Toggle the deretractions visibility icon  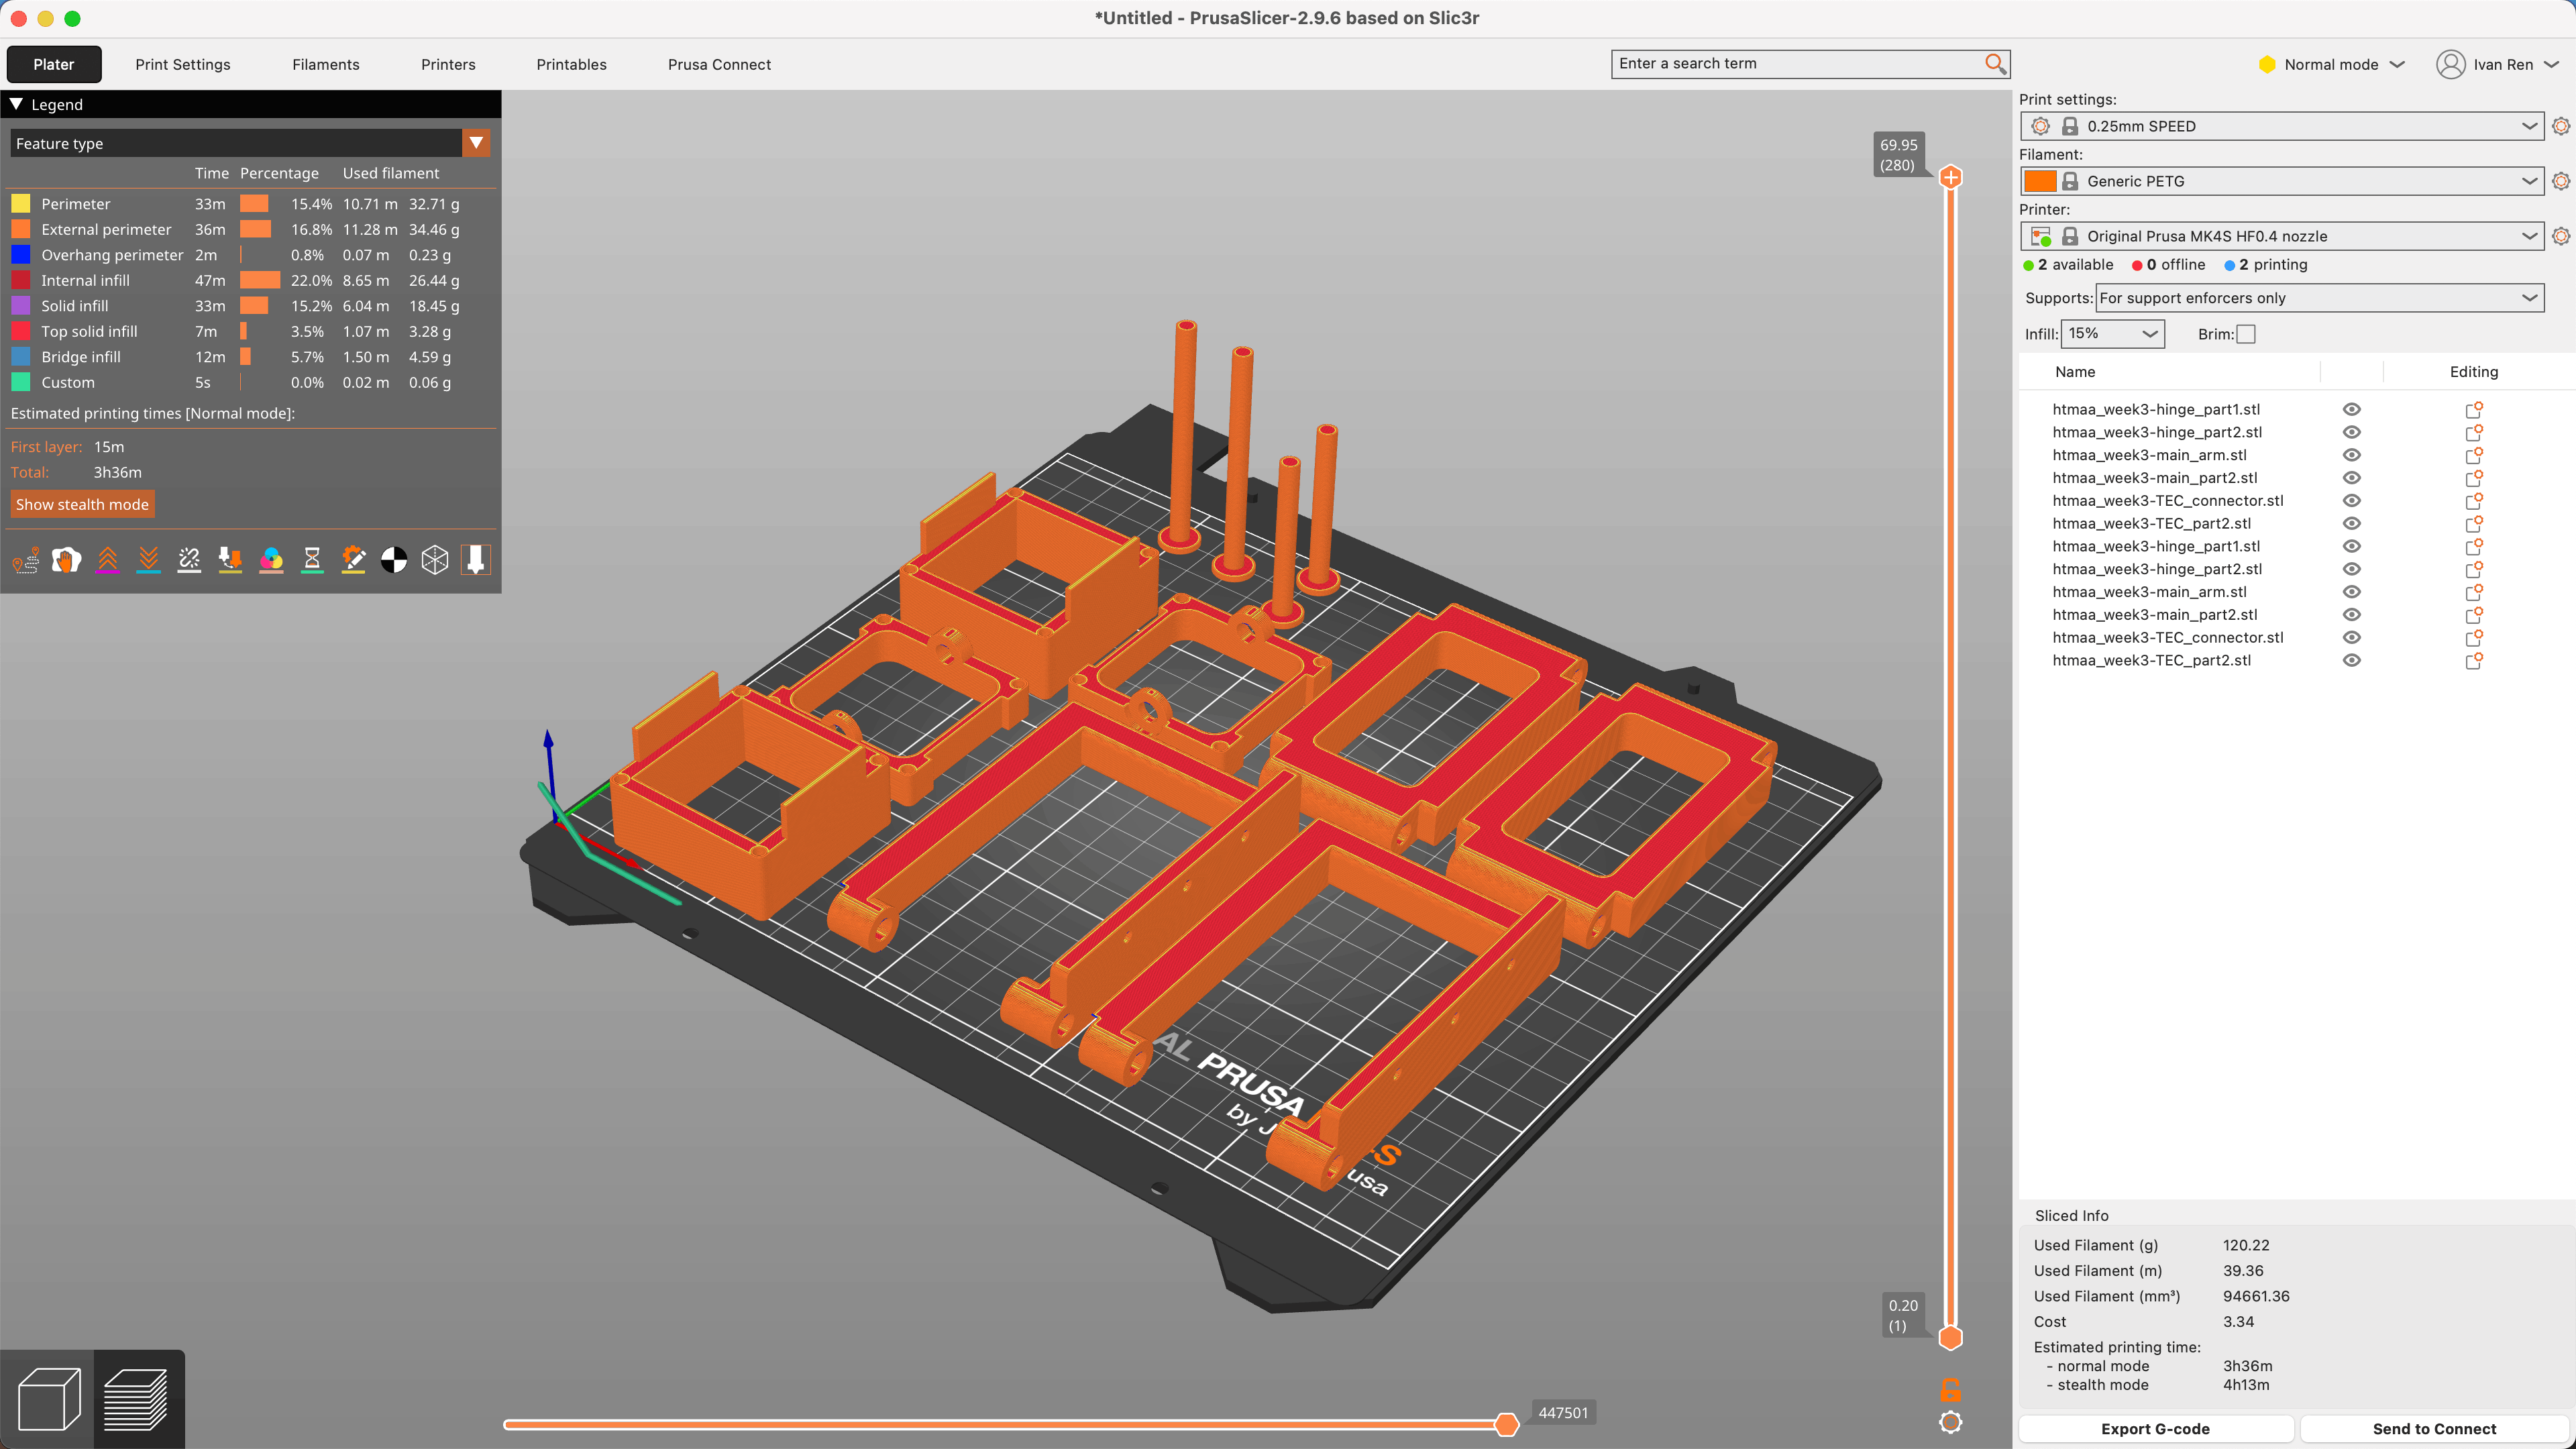pyautogui.click(x=149, y=560)
